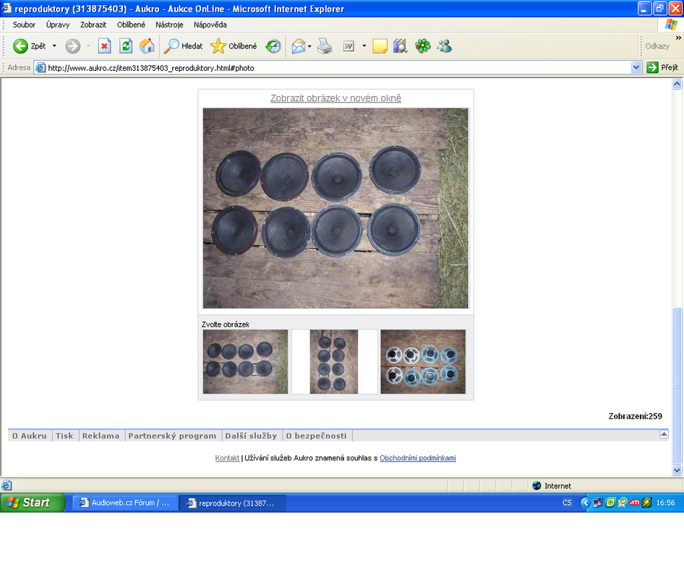Open the Nástroje menu
The height and width of the screenshot is (578, 684).
(169, 25)
